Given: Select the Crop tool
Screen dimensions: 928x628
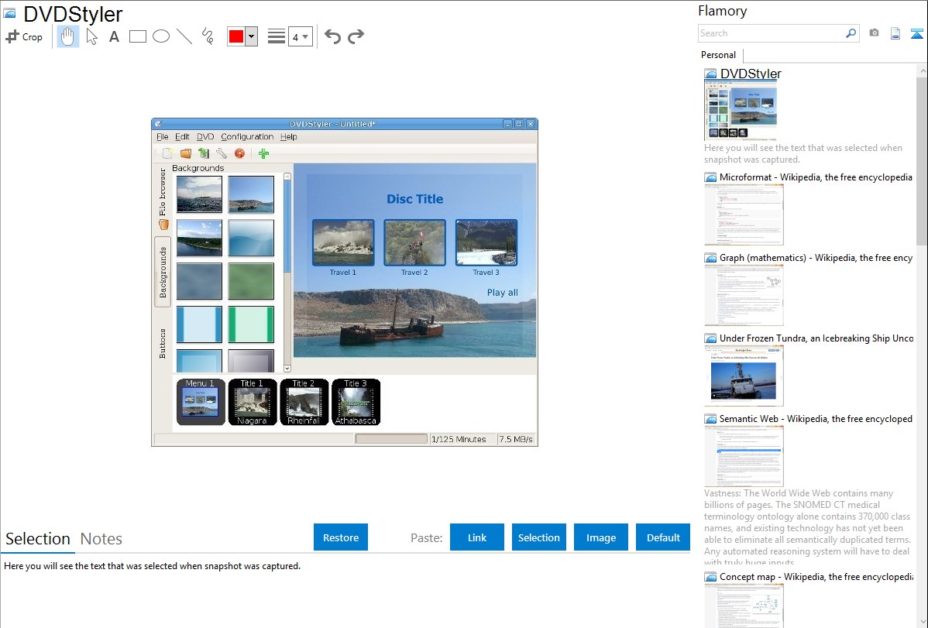Looking at the screenshot, I should point(24,36).
